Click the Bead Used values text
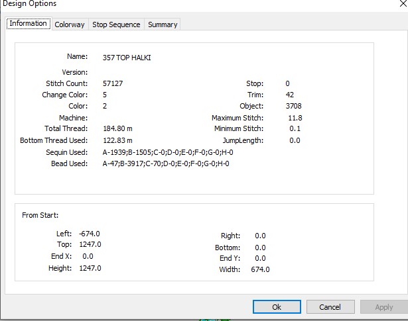The width and height of the screenshot is (408, 321). [x=166, y=163]
